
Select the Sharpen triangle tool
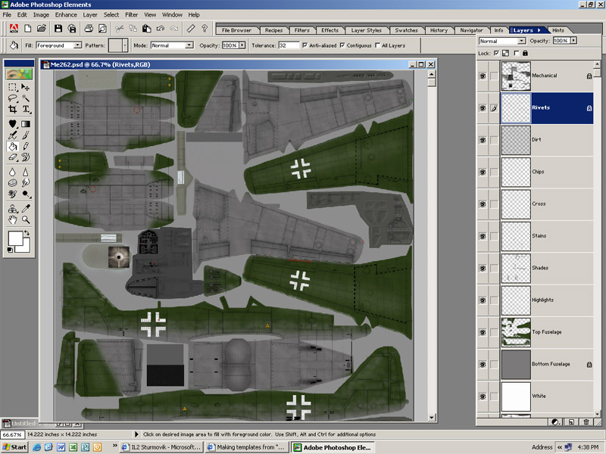coord(26,172)
